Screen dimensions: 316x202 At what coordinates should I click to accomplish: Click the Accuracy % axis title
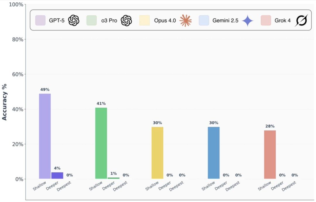[4, 102]
